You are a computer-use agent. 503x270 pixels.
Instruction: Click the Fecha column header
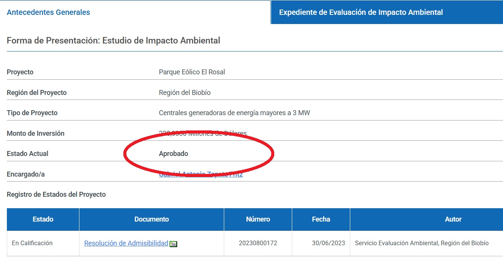click(321, 219)
